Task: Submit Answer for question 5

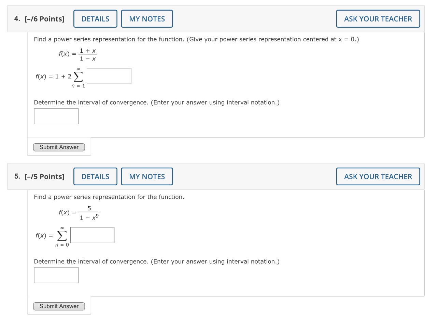Action: (59, 306)
